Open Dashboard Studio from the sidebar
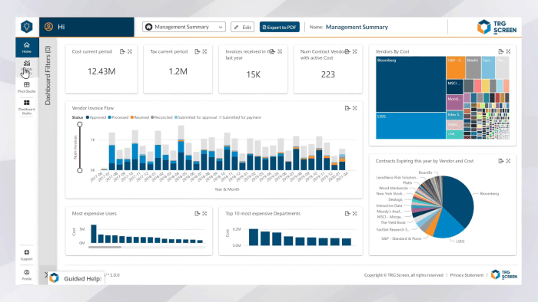The image size is (538, 302). (27, 107)
